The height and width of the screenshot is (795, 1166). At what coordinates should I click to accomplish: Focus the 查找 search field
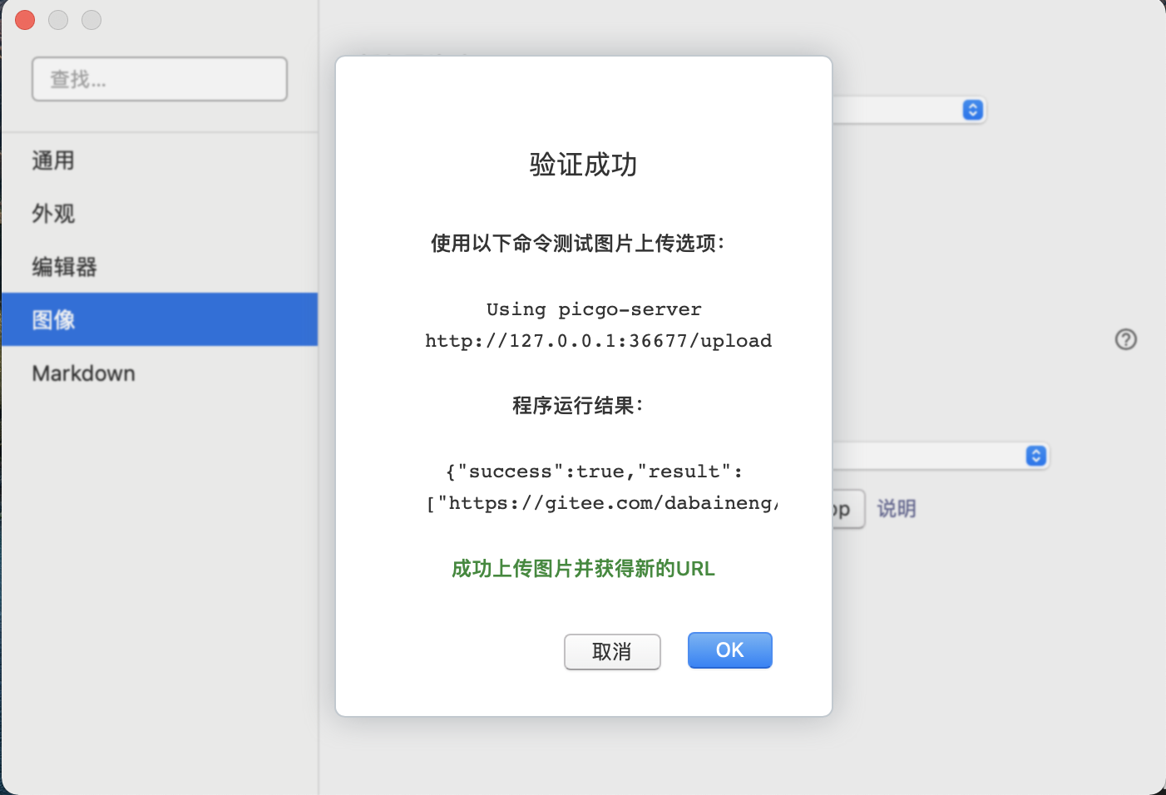[160, 79]
